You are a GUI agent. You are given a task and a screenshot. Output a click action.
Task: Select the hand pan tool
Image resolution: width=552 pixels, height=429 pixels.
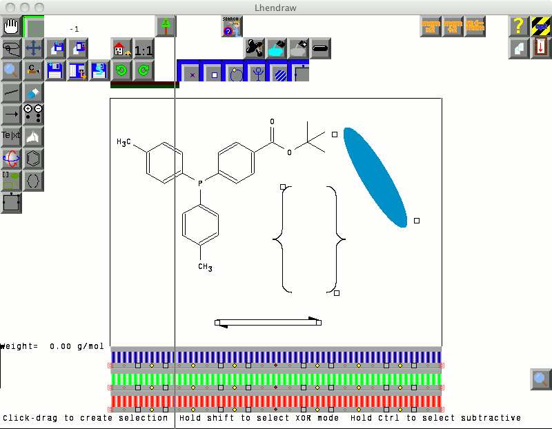pos(11,27)
